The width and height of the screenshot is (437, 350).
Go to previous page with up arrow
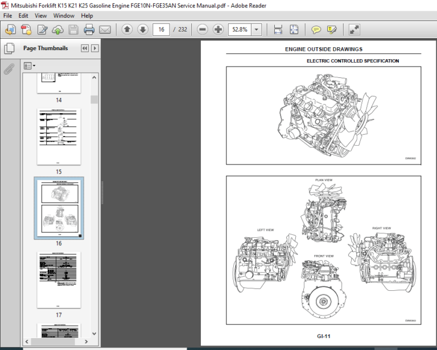[x=127, y=29]
